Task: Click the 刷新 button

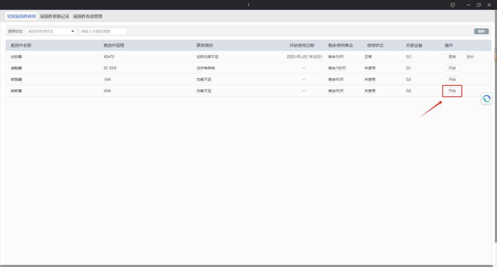Action: click(481, 32)
